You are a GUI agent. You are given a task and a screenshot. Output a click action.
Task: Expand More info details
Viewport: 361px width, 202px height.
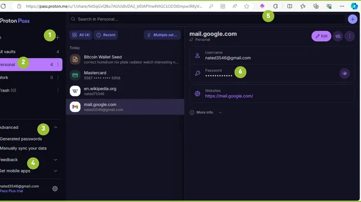point(206,112)
